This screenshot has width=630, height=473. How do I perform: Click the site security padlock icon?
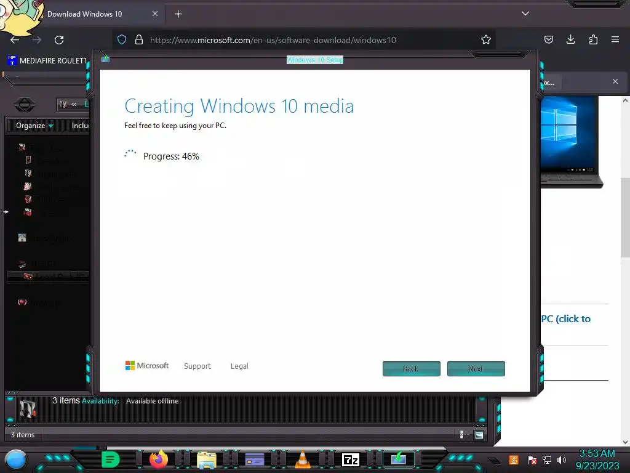tap(139, 40)
